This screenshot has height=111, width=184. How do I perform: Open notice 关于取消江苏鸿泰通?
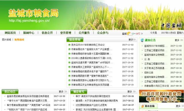[x=156, y=68]
